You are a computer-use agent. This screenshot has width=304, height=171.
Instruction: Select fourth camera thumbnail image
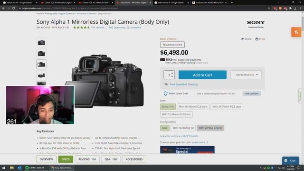pos(41,75)
